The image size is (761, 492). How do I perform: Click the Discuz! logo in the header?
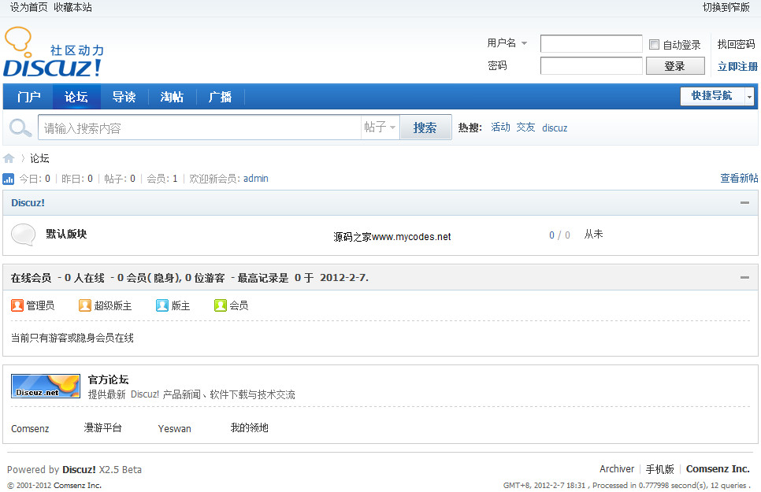click(54, 52)
